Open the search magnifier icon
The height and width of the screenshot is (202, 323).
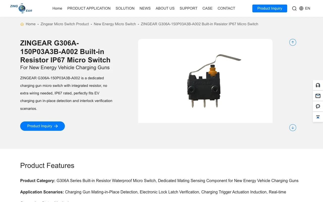294,8
